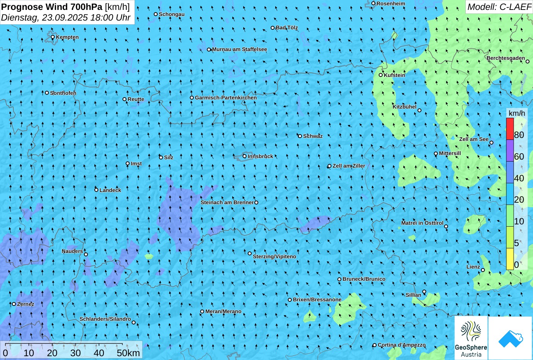Click the GeoSphere Austria logo
The width and height of the screenshot is (533, 360).
coord(471,338)
